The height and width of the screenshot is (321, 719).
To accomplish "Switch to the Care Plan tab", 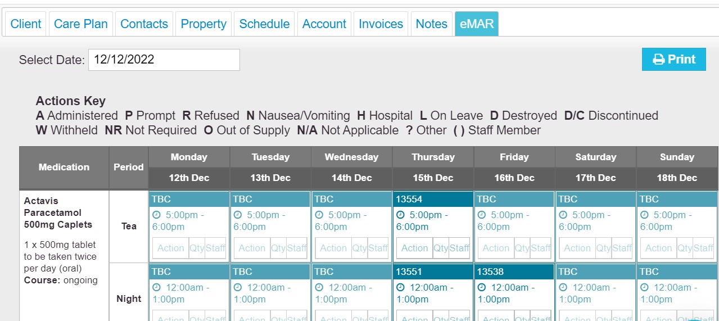I will tap(81, 24).
